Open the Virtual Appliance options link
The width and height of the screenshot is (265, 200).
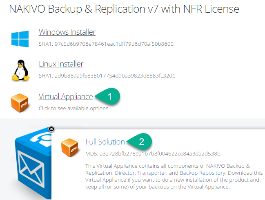coord(66,96)
